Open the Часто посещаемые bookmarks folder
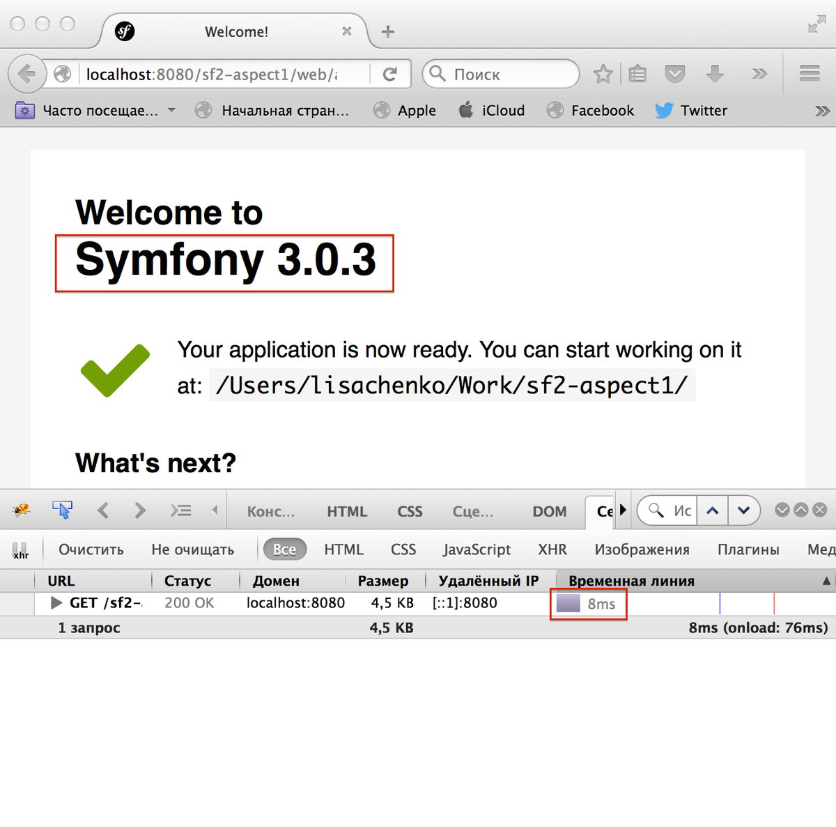 95,110
